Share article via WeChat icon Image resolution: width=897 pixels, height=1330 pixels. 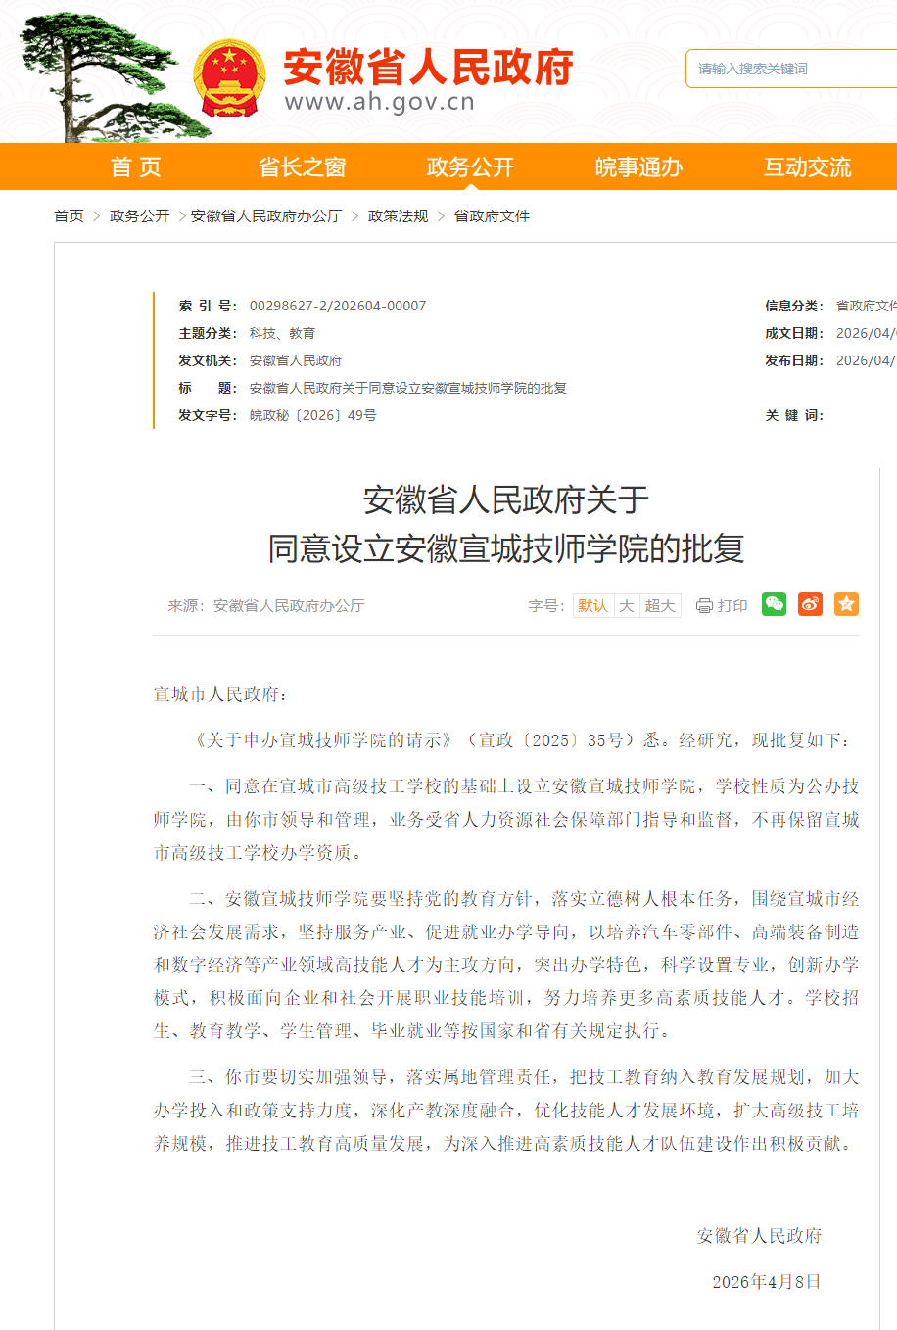tap(774, 604)
